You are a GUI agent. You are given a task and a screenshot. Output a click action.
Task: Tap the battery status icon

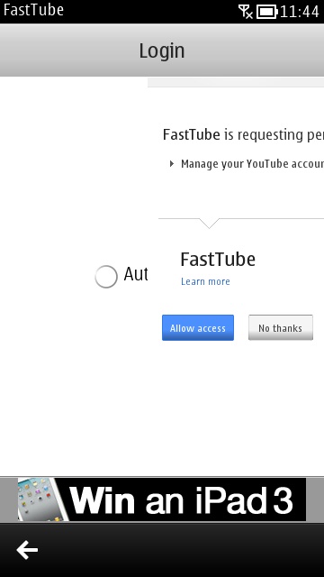[x=266, y=12]
